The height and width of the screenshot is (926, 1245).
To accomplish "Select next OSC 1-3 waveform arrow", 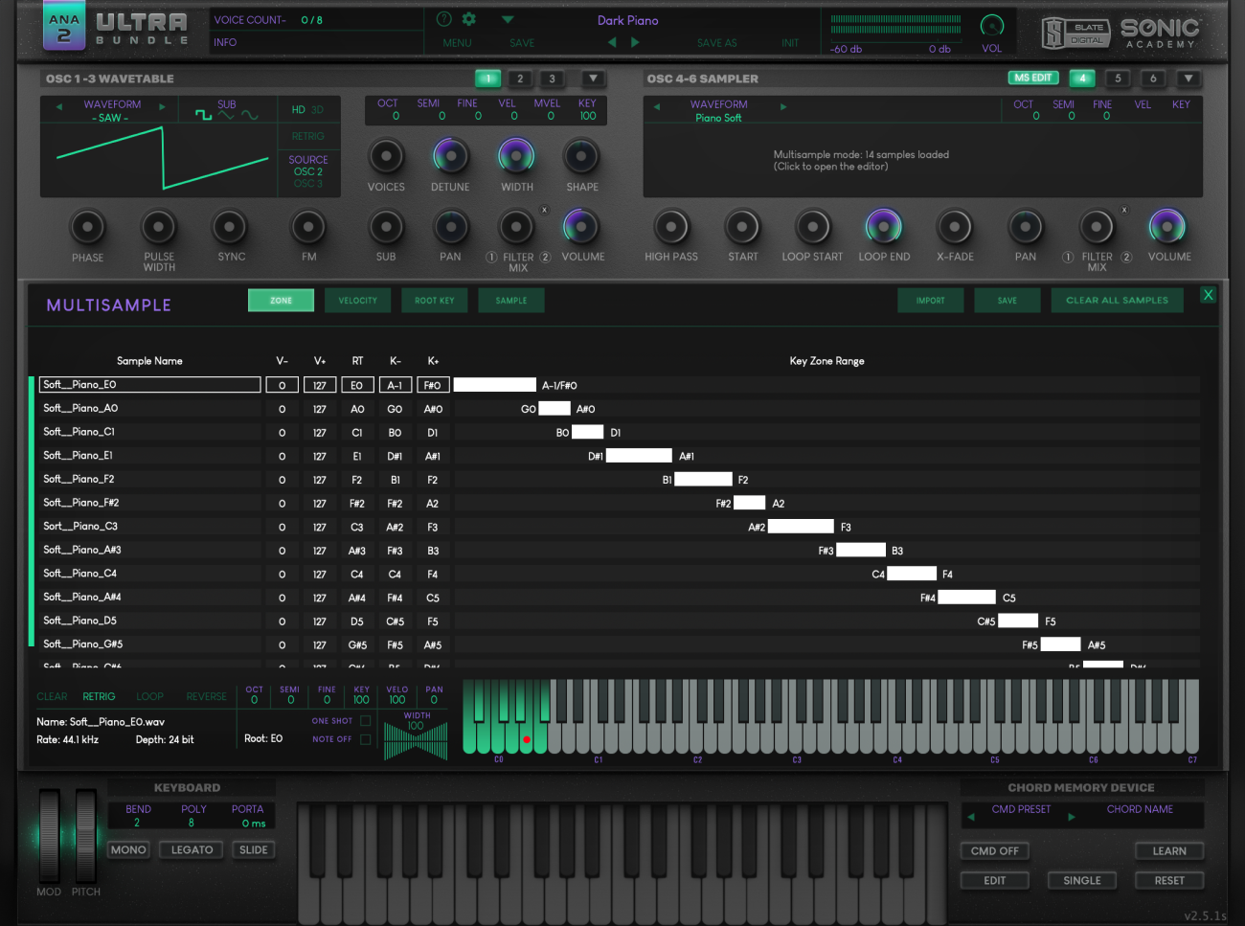I will (x=162, y=106).
